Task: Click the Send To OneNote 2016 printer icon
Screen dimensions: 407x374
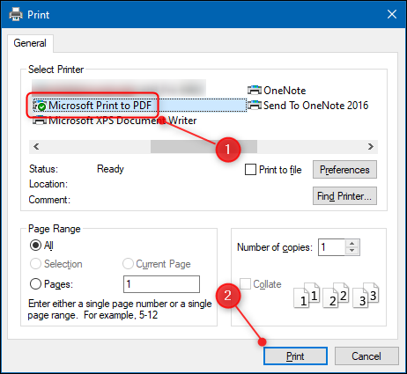Action: coord(255,106)
